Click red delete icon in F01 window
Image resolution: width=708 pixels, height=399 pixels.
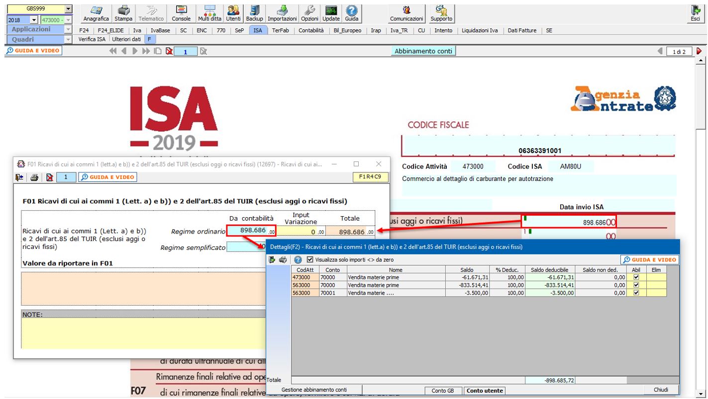pos(49,176)
